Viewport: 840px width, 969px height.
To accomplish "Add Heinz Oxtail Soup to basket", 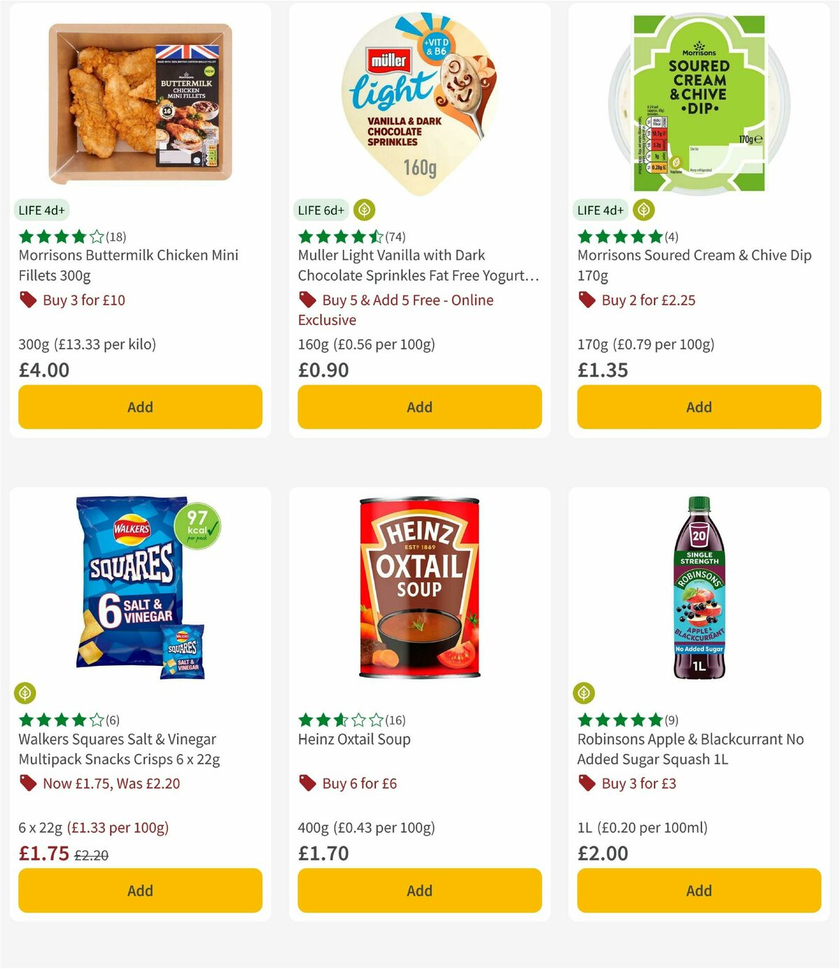I will (x=419, y=891).
